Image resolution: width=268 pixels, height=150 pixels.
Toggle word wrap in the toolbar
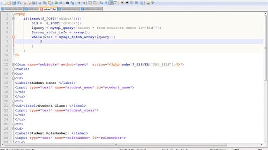[101, 3]
